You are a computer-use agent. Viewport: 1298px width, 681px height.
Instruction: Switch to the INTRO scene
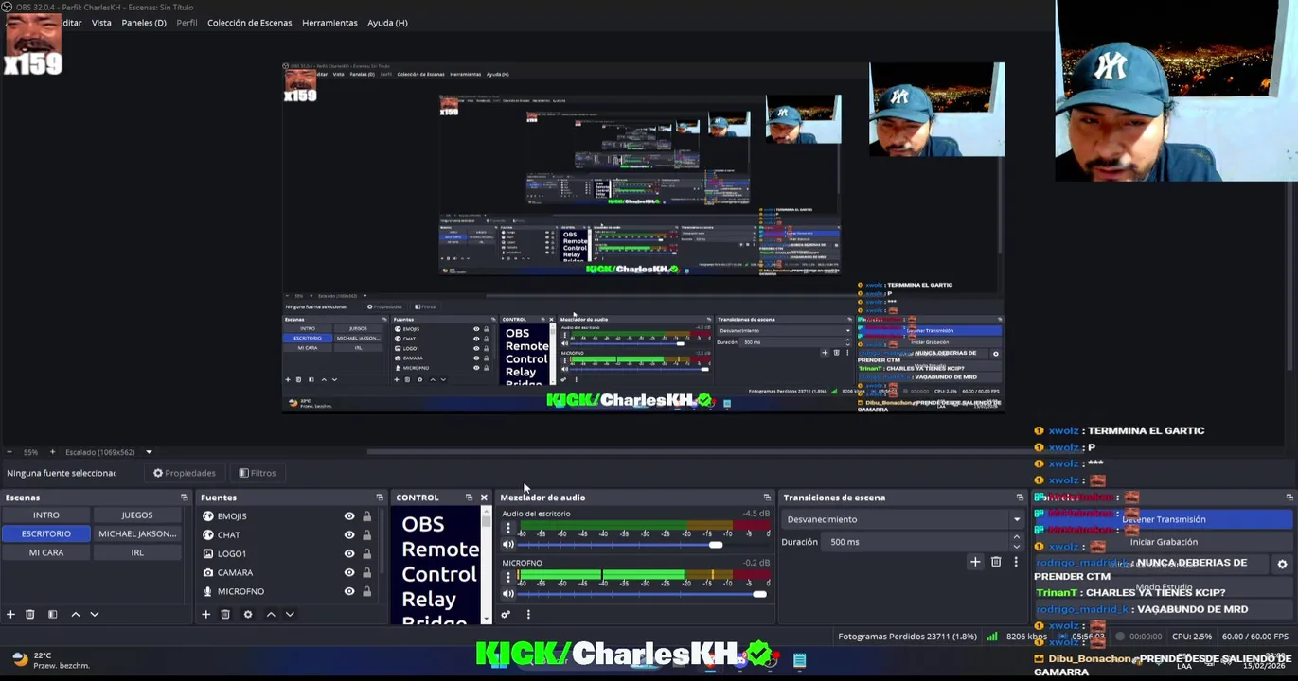tap(46, 515)
